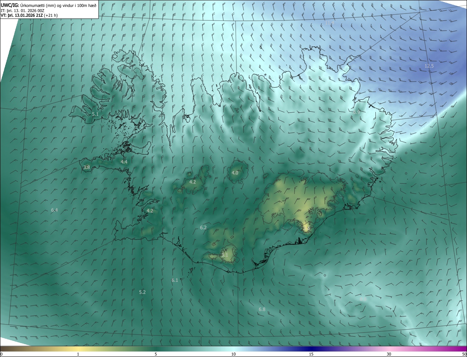The width and height of the screenshot is (467, 357).
Task: Click the 5.2 value label on the map
Action: (x=142, y=292)
